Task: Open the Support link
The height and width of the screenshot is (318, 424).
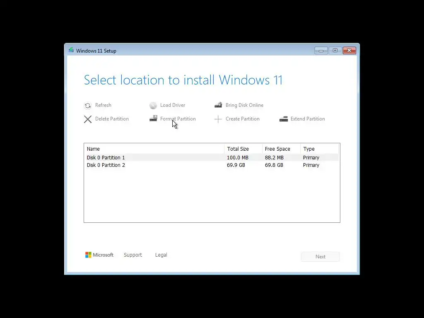Action: click(133, 255)
